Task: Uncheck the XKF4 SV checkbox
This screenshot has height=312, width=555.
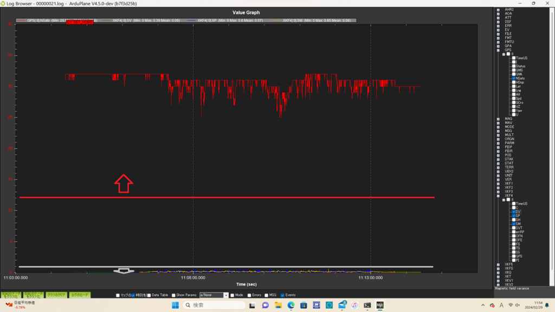Action: [514, 212]
